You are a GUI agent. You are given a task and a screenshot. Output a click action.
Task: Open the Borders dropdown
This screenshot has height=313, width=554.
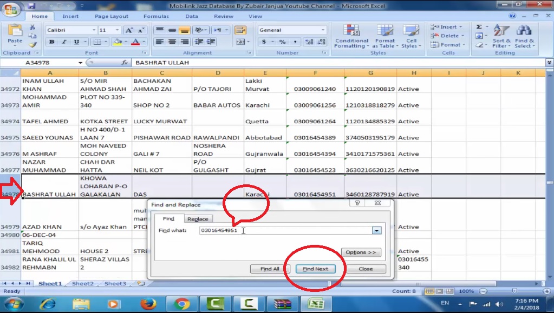[105, 42]
